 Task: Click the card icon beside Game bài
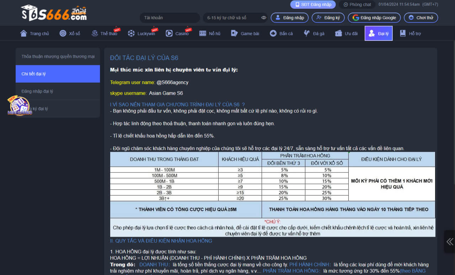(234, 33)
